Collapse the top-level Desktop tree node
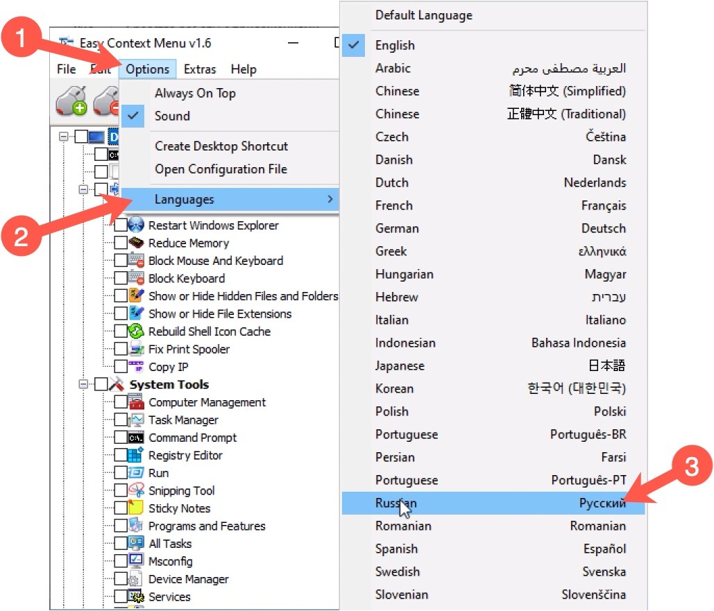This screenshot has width=714, height=611. [64, 136]
